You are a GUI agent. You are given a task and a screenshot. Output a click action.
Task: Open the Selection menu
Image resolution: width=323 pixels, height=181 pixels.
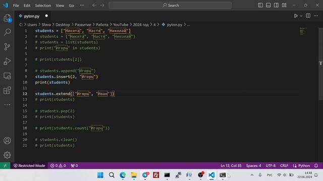43,6
